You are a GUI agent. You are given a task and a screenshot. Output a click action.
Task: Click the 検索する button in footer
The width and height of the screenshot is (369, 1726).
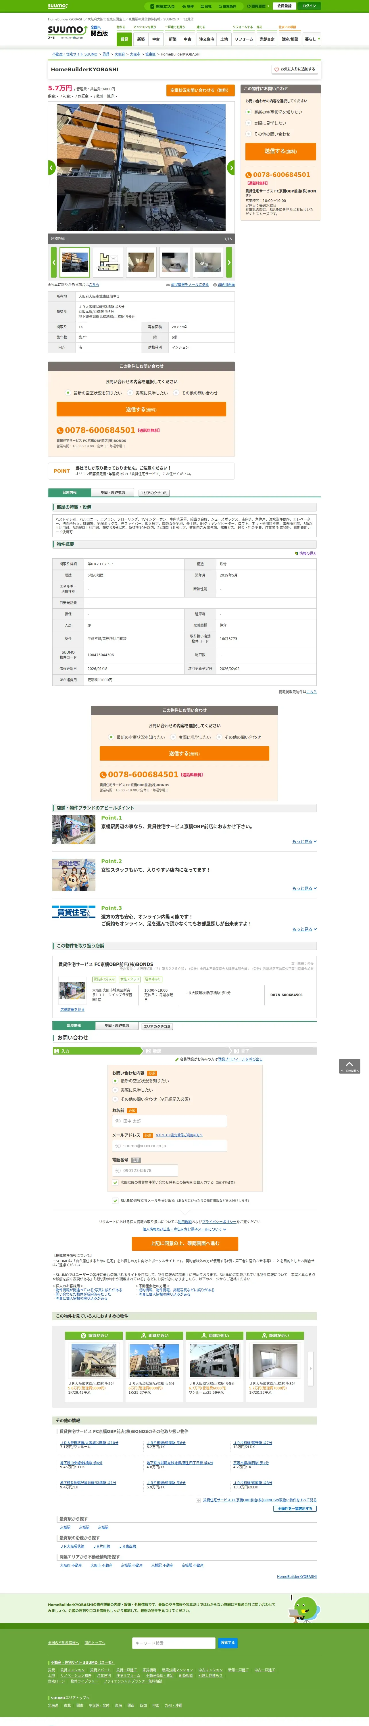tap(228, 1643)
